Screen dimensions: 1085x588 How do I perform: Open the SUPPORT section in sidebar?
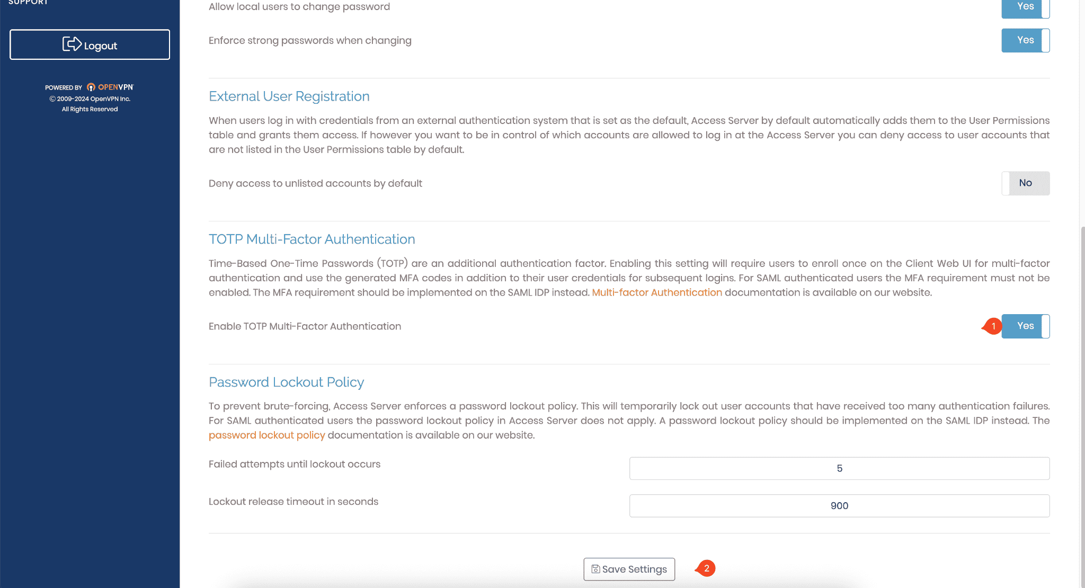28,2
